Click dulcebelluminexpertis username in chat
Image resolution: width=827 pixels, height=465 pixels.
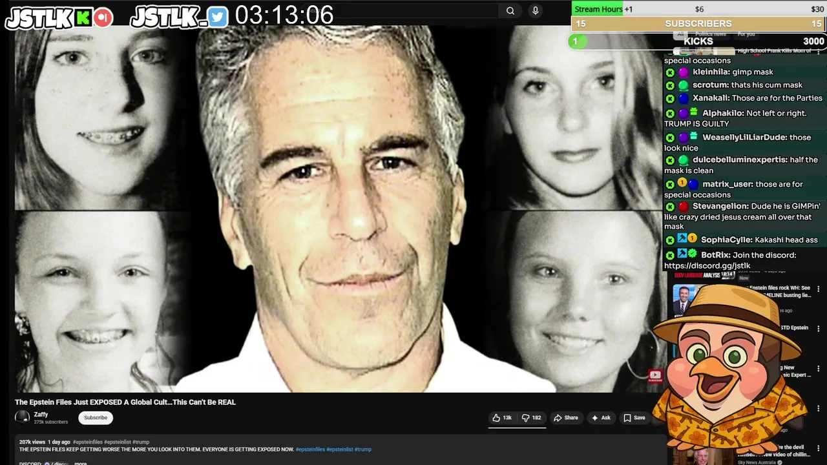tap(740, 160)
